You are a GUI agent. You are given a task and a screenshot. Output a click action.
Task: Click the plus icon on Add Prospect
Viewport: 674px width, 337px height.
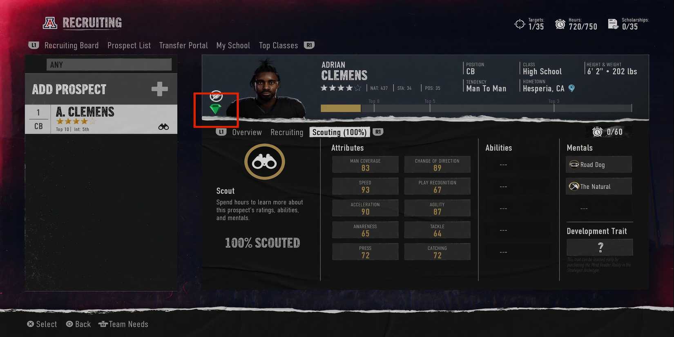159,89
